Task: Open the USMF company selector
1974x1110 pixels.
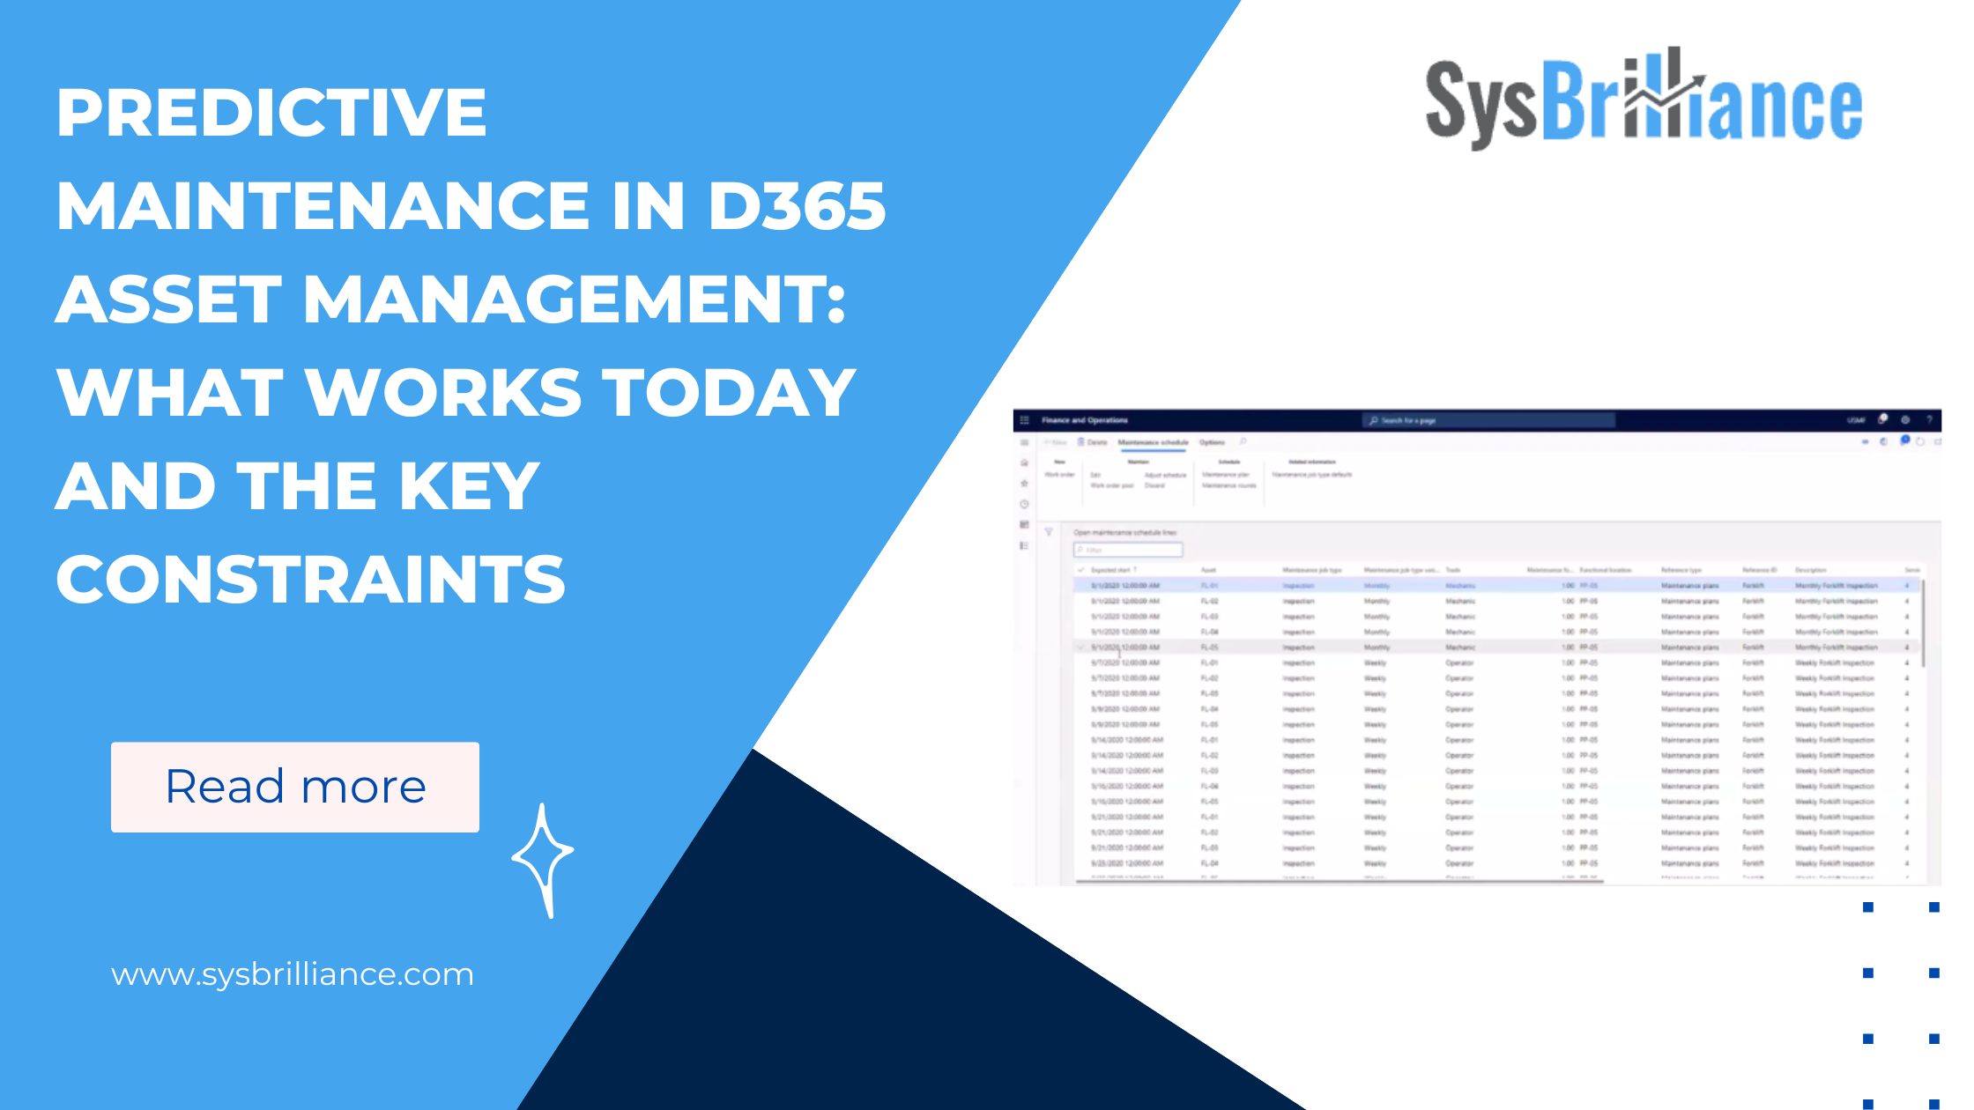Action: 1856,420
